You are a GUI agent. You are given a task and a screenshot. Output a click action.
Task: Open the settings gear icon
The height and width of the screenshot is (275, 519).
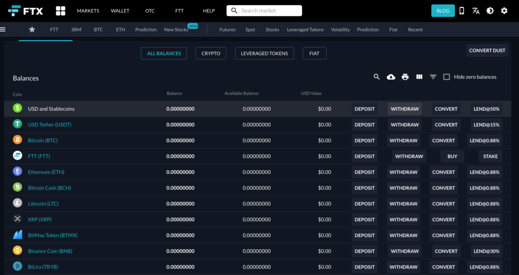504,11
